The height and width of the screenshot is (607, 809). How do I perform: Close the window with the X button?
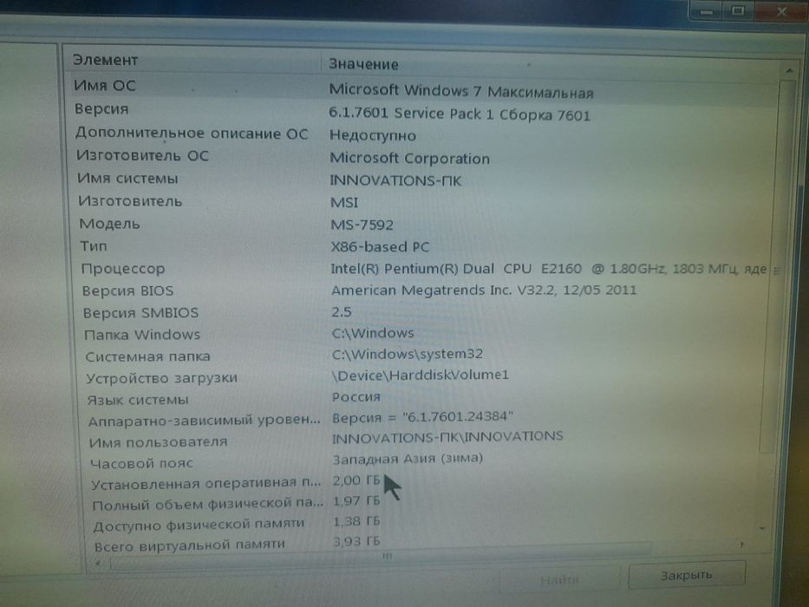[x=781, y=11]
